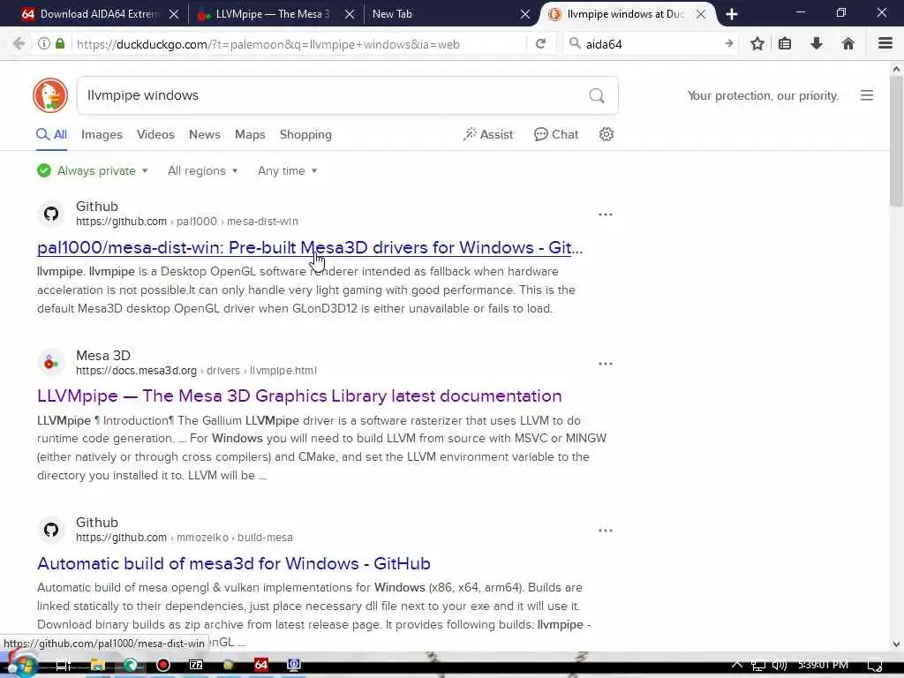This screenshot has width=904, height=678.
Task: Select the Images search category
Action: 102,134
